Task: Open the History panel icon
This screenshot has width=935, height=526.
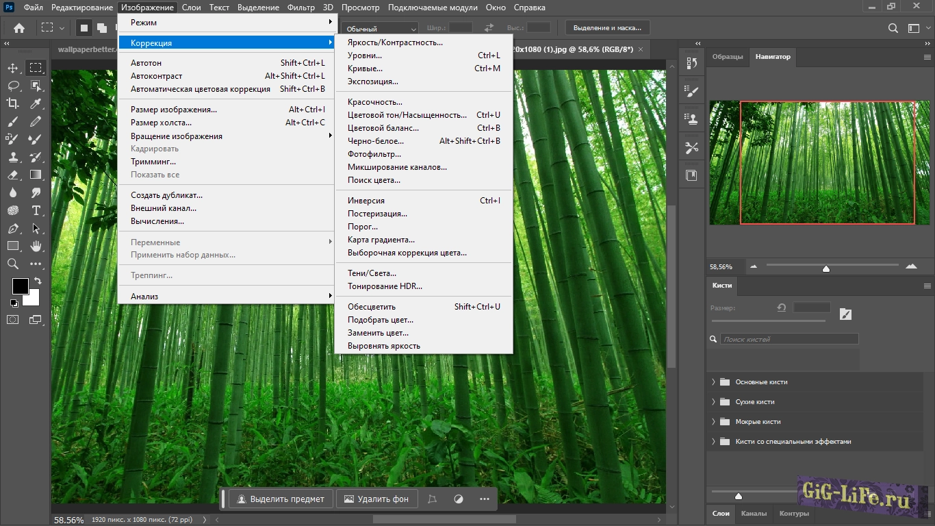Action: (x=691, y=63)
